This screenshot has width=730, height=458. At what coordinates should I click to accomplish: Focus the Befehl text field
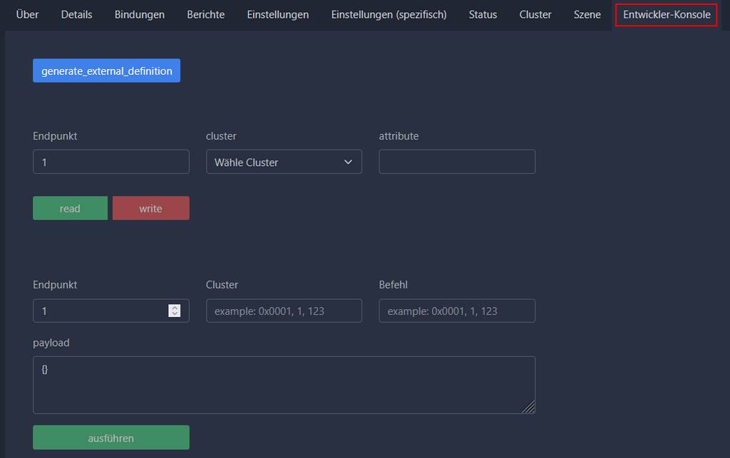pos(456,311)
